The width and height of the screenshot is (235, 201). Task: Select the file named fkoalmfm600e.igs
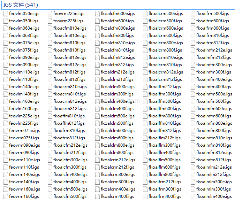(x=214, y=109)
